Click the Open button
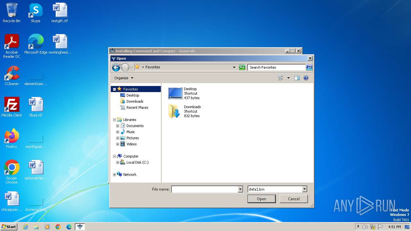The height and width of the screenshot is (231, 411). tap(261, 199)
